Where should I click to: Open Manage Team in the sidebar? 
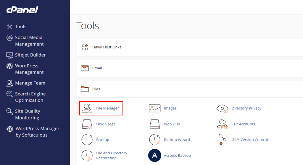click(30, 83)
